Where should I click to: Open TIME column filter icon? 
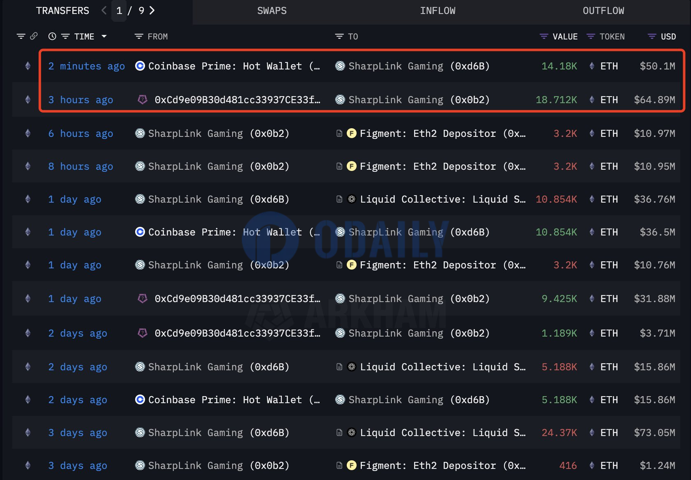pyautogui.click(x=65, y=37)
